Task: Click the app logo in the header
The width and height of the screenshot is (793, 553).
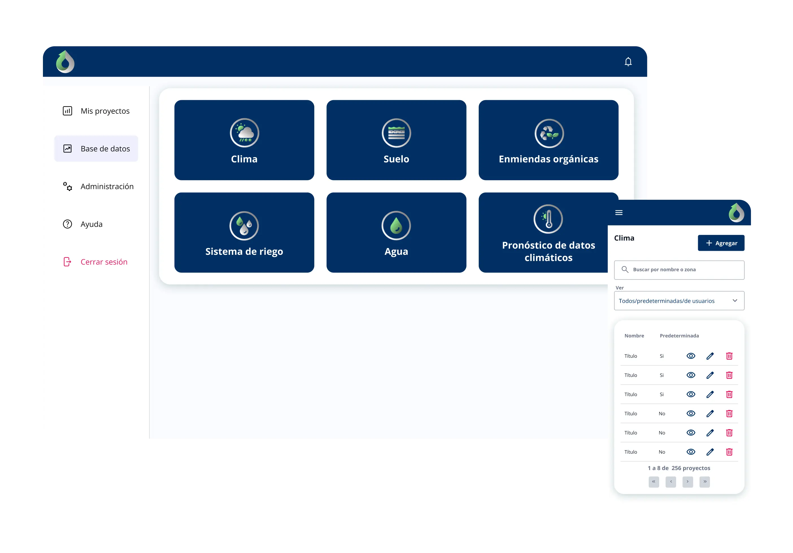Action: 65,62
